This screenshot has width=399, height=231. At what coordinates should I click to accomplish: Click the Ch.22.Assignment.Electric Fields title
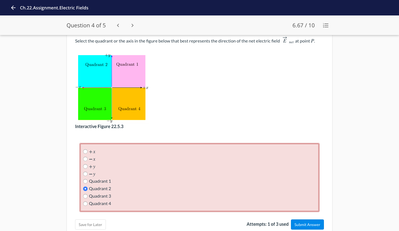pos(54,8)
